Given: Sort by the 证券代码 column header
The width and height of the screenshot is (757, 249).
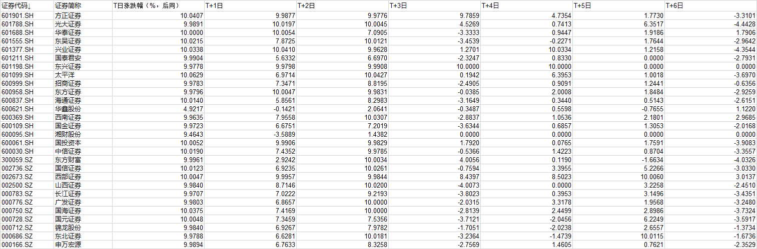Looking at the screenshot, I should pyautogui.click(x=17, y=6).
